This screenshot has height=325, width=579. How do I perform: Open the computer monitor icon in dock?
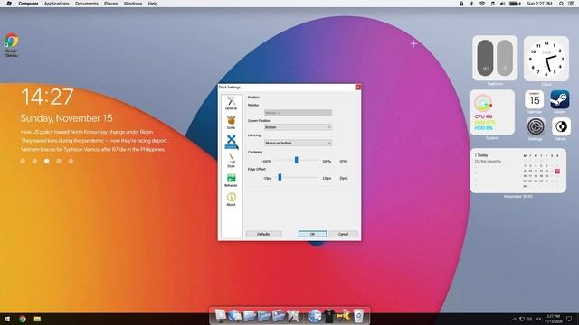coord(220,315)
